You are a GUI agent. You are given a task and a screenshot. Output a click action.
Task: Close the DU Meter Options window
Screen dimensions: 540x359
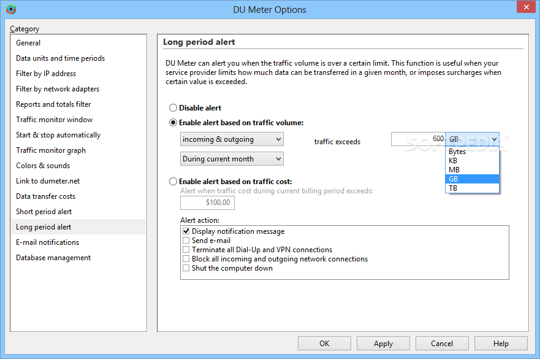[x=526, y=7]
